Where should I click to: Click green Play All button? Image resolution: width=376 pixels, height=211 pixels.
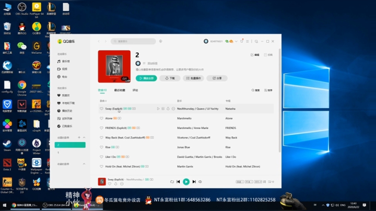pos(146,78)
